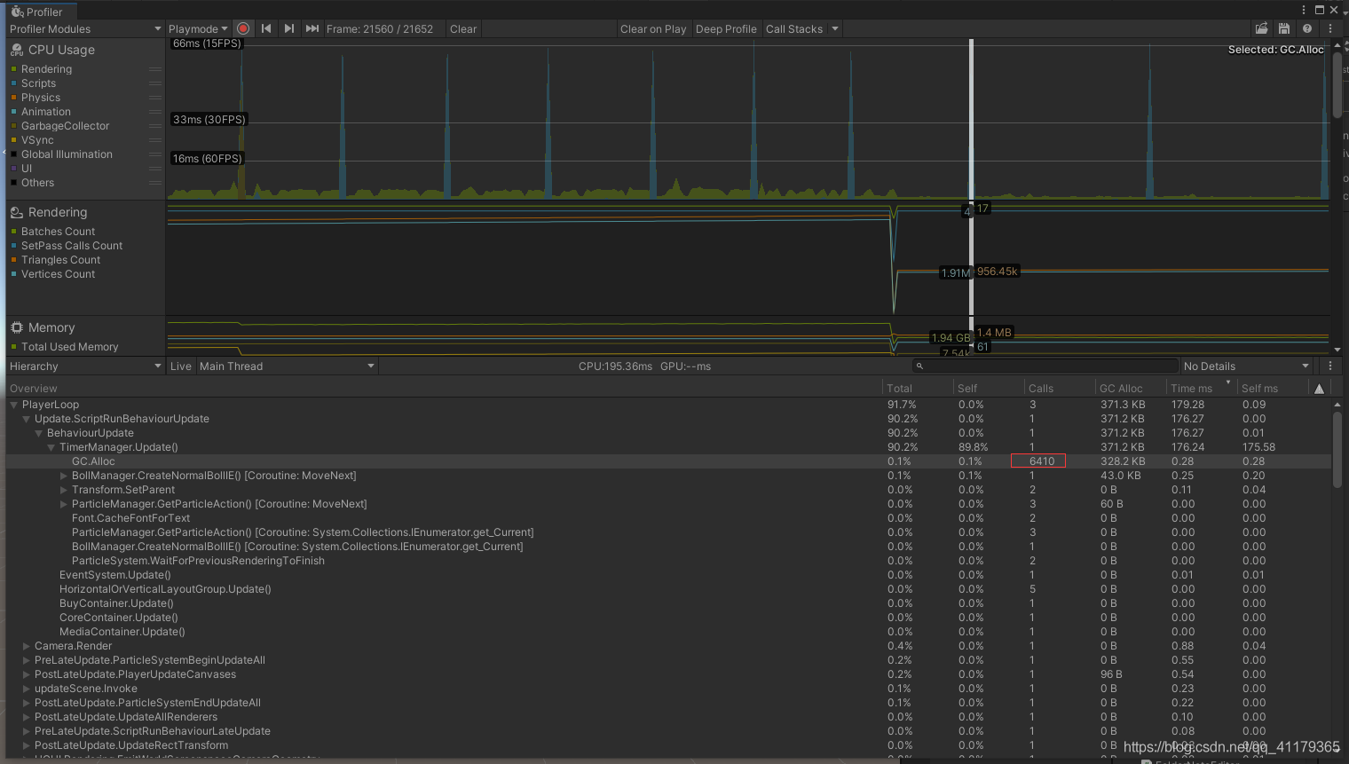Open the No Details dropdown
This screenshot has width=1349, height=764.
coord(1246,366)
